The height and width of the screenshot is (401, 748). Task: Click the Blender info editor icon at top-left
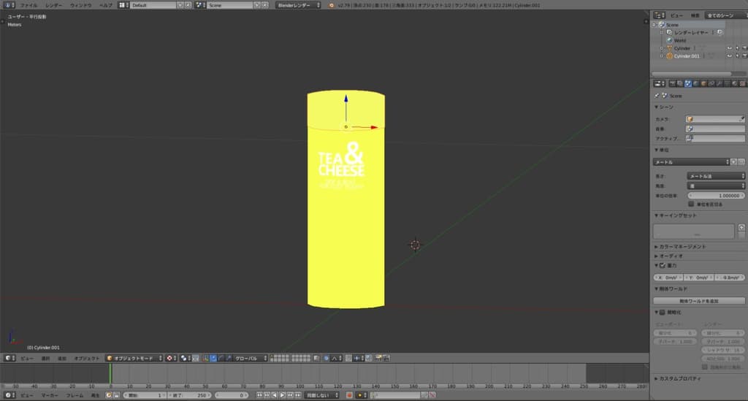point(9,5)
